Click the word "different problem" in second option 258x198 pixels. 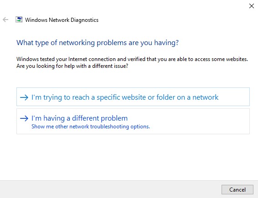(x=100, y=118)
